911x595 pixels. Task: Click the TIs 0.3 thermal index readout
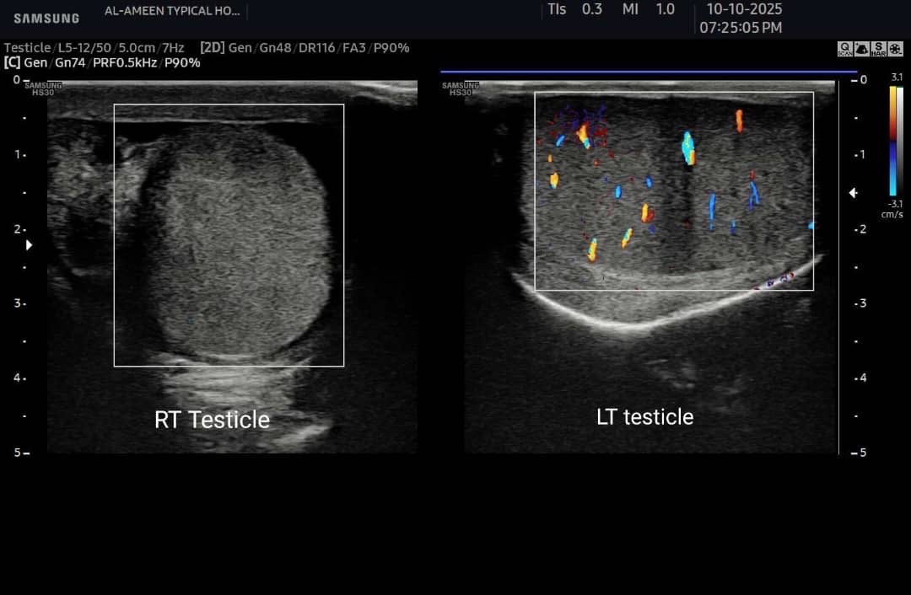[x=574, y=9]
